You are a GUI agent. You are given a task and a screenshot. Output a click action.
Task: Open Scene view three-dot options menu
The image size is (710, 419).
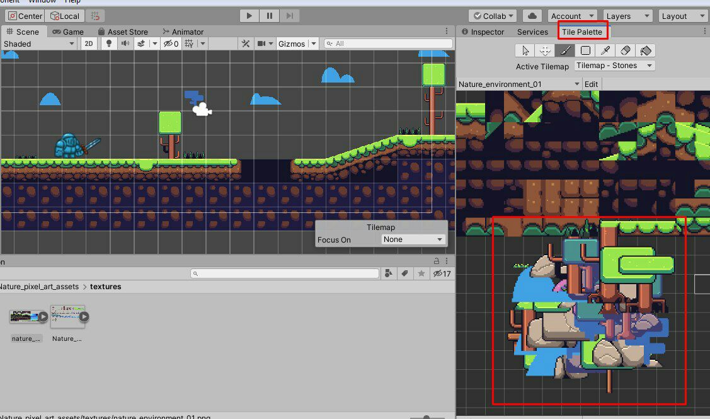point(447,32)
